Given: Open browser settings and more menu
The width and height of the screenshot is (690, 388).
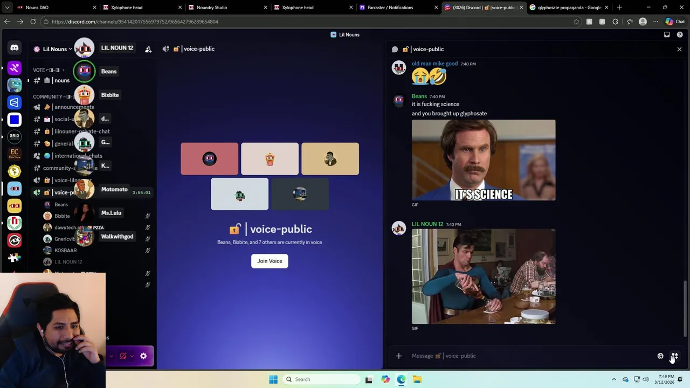Looking at the screenshot, I should (655, 22).
